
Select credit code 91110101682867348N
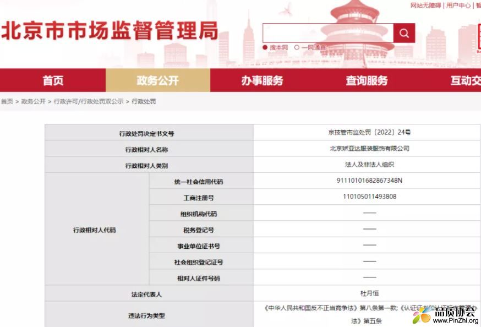pos(369,181)
